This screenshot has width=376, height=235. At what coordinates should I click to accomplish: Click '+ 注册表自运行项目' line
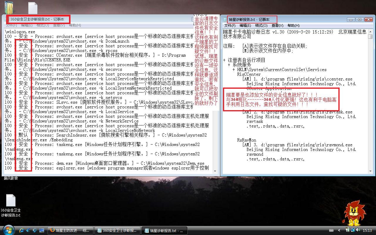pyautogui.click(x=244, y=60)
